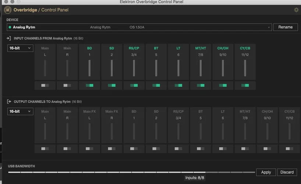The height and width of the screenshot is (184, 301).
Task: Disable the MT/HT input channel switch
Action: [x=201, y=85]
